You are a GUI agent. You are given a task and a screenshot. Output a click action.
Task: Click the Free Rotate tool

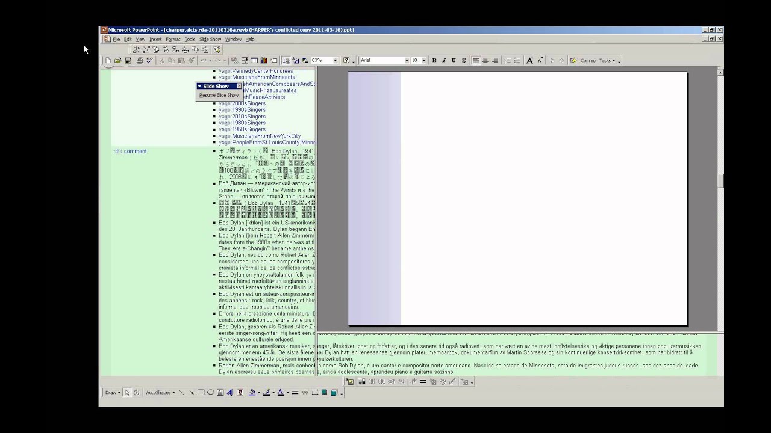[136, 393]
